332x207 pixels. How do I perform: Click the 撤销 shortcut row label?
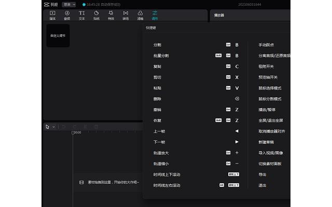click(157, 110)
